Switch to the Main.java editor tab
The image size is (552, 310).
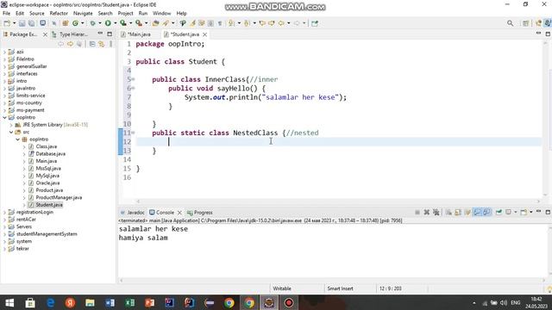[x=138, y=34]
